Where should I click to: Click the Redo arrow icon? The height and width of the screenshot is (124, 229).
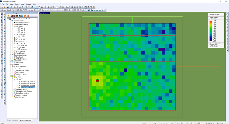tap(29, 7)
